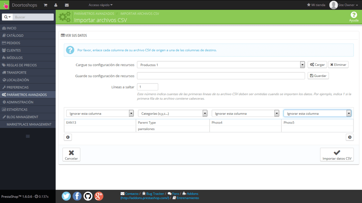
Task: Go to previous columns with left arrow
Action: [68, 137]
